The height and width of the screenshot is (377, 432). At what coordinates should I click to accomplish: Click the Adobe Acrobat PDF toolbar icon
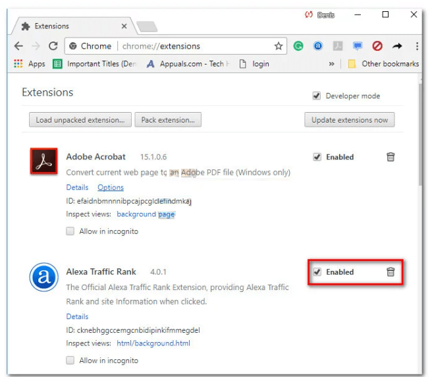pyautogui.click(x=337, y=46)
